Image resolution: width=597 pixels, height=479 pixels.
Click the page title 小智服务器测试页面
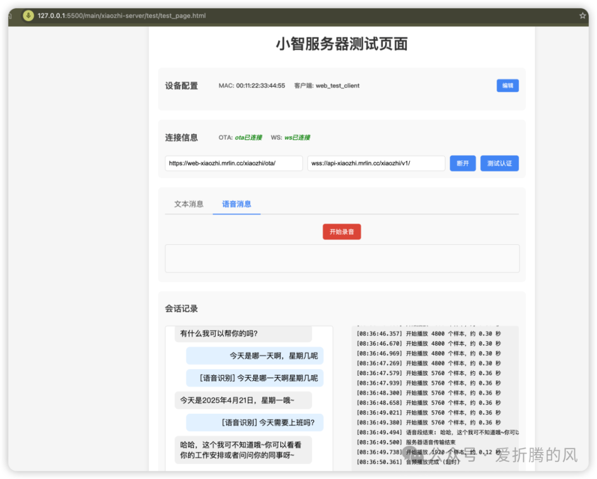pyautogui.click(x=342, y=44)
